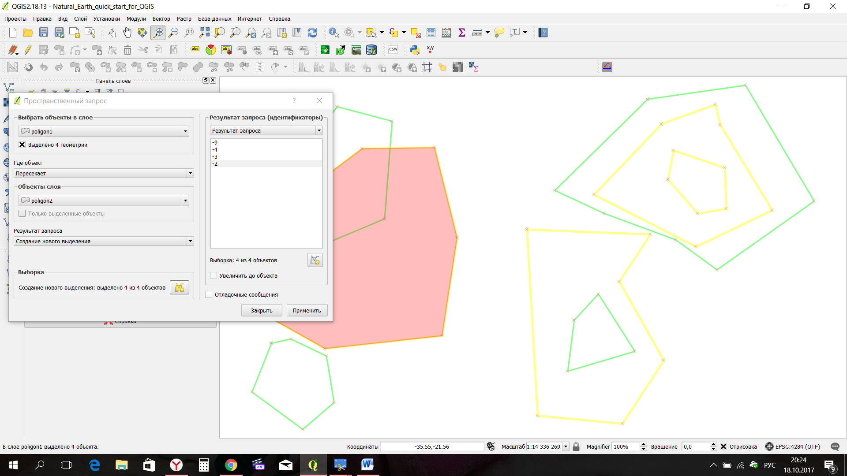Select result item -3 in list
Image resolution: width=847 pixels, height=476 pixels.
coord(215,156)
